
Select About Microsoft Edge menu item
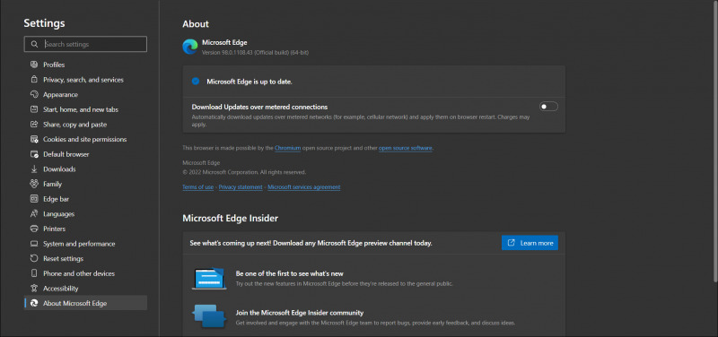click(x=85, y=303)
